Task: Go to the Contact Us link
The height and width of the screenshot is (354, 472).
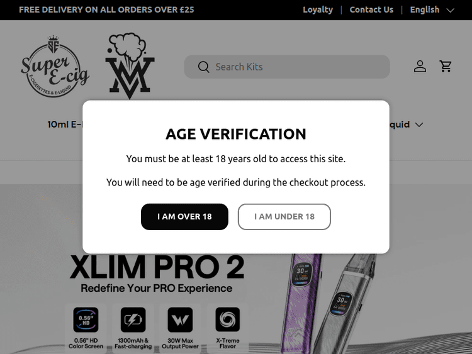Action: pos(371,9)
